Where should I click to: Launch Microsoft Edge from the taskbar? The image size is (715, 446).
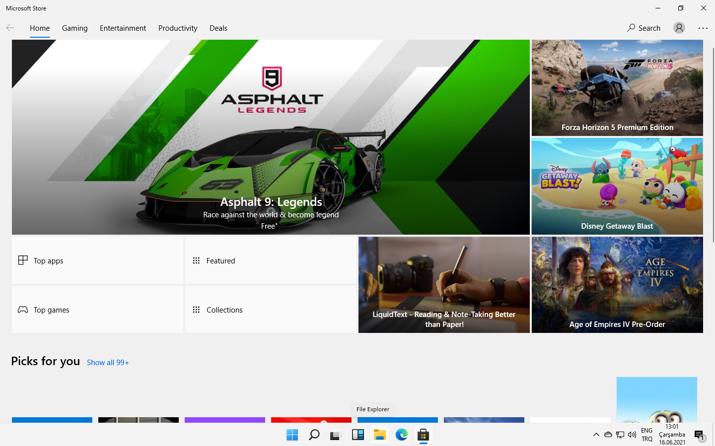[x=401, y=435]
